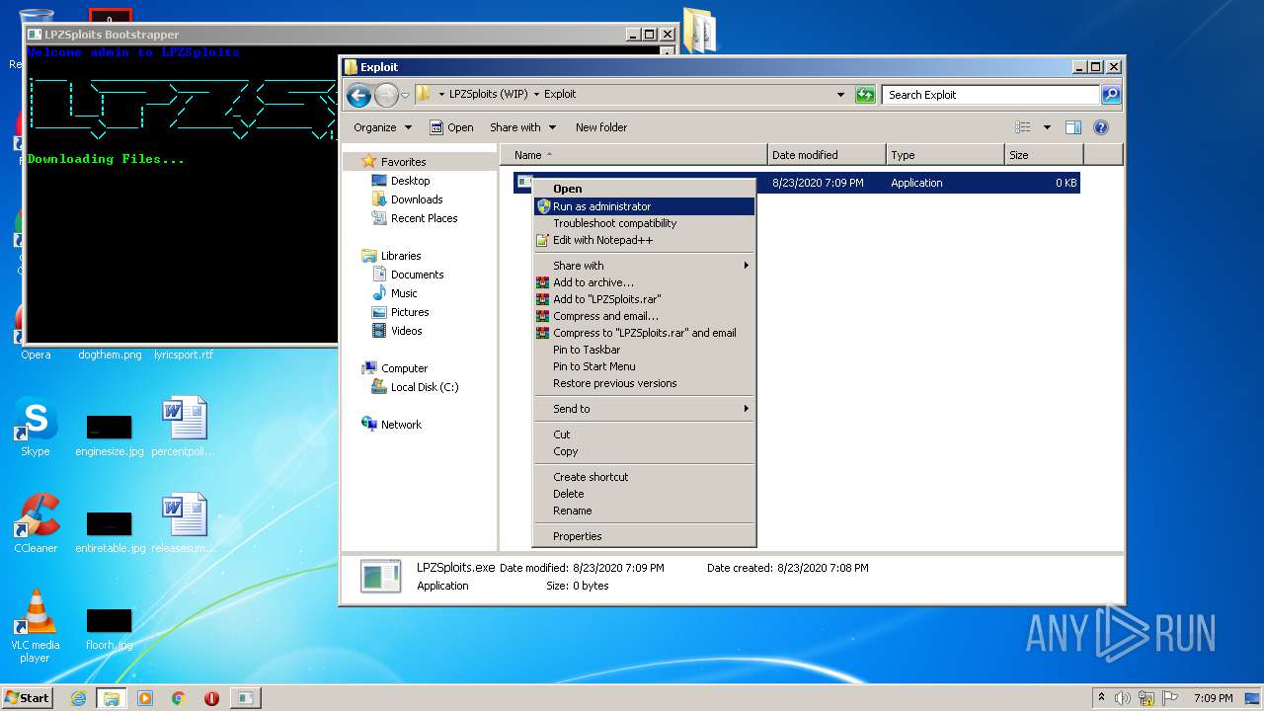Click the Back navigation arrow in Explorer
The image size is (1264, 711).
pos(359,95)
